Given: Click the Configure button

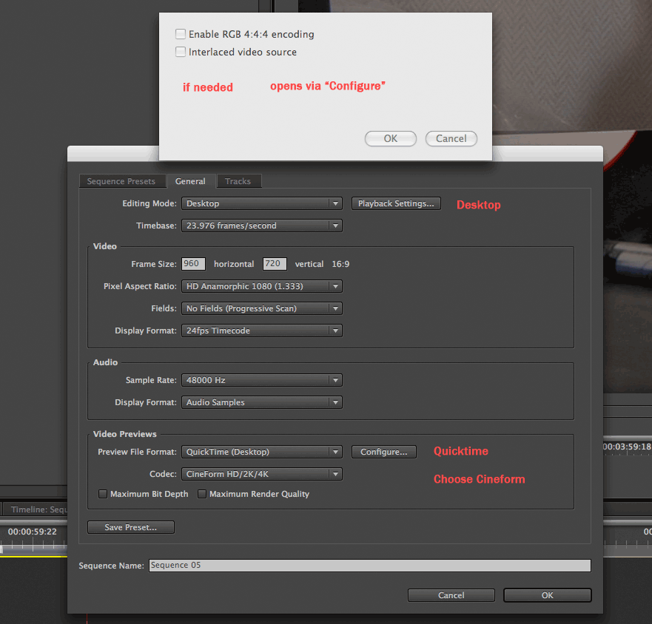Looking at the screenshot, I should pyautogui.click(x=383, y=452).
